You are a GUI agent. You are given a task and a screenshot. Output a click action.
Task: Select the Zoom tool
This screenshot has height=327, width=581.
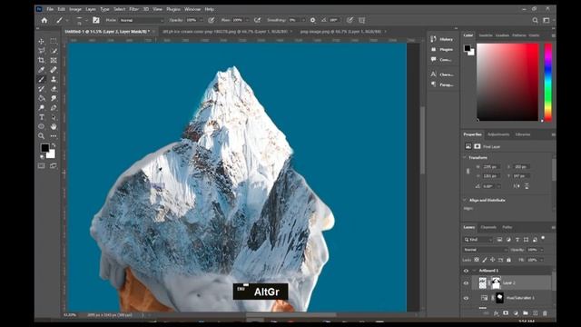41,136
